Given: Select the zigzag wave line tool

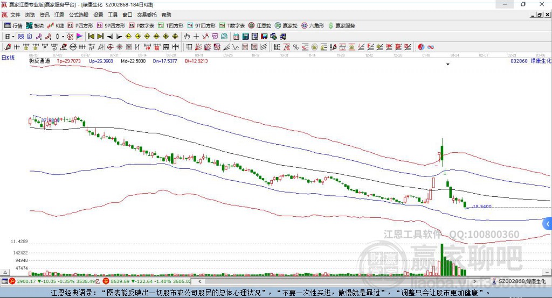Looking at the screenshot, I should (x=236, y=47).
